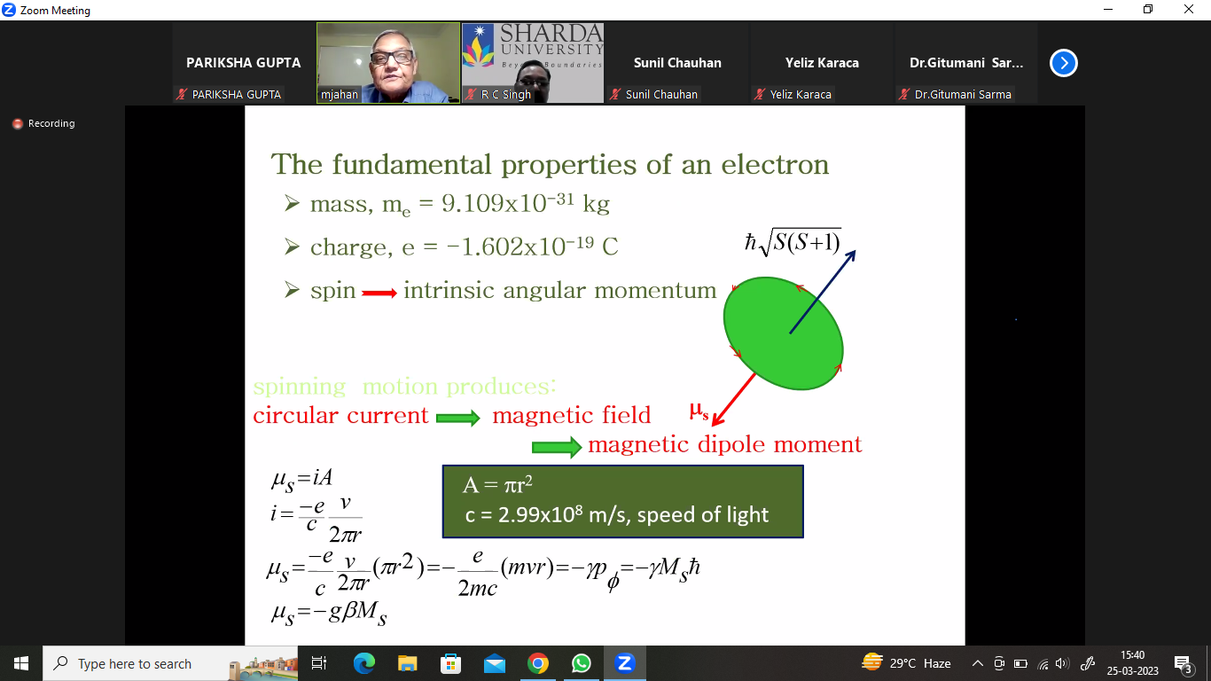The width and height of the screenshot is (1211, 681).
Task: Launch Microsoft Edge from the taskbar
Action: (363, 663)
